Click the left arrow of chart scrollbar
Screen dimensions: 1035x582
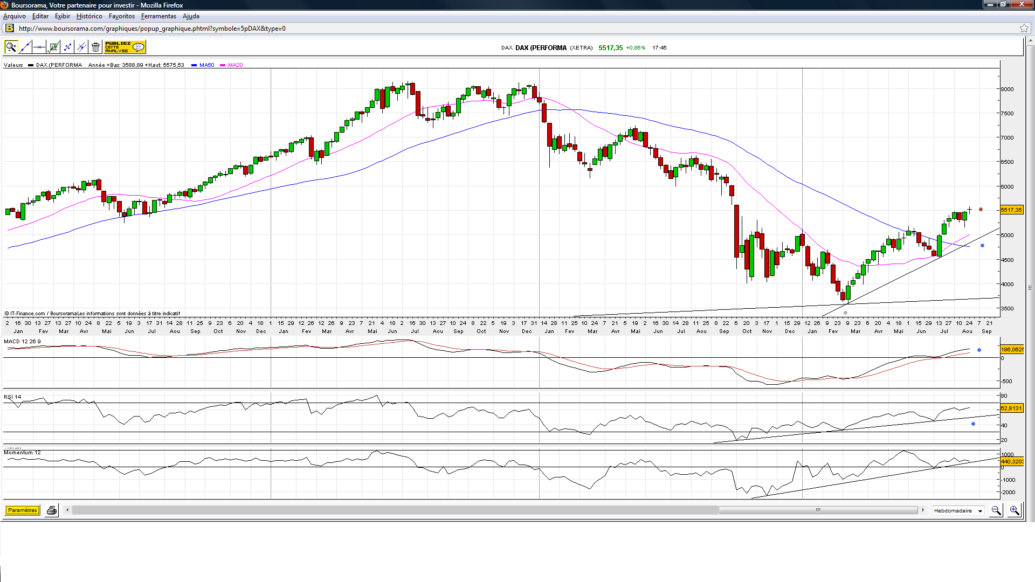67,510
